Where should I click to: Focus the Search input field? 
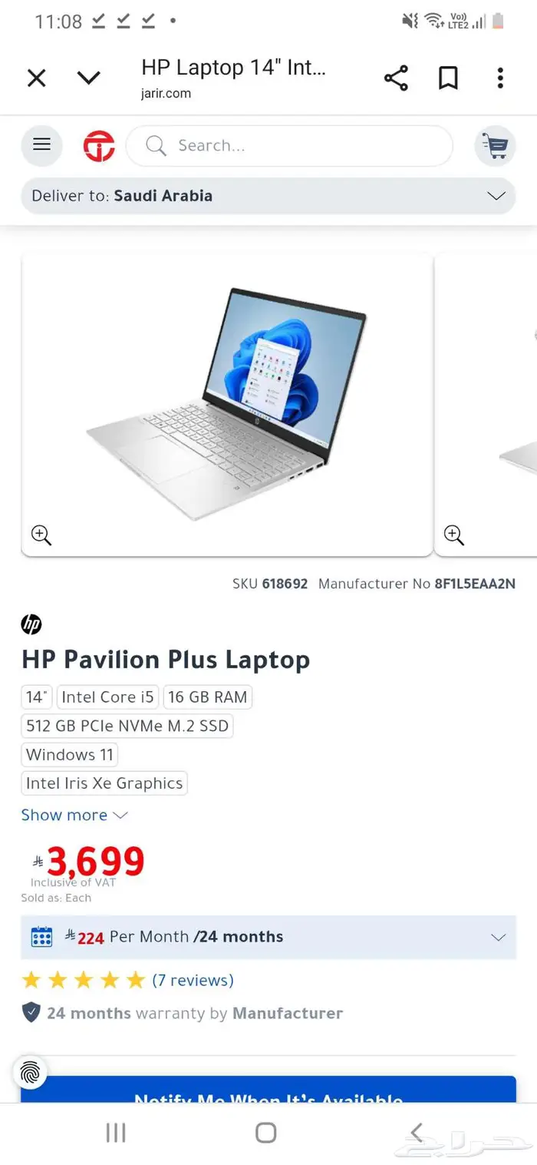coord(289,146)
